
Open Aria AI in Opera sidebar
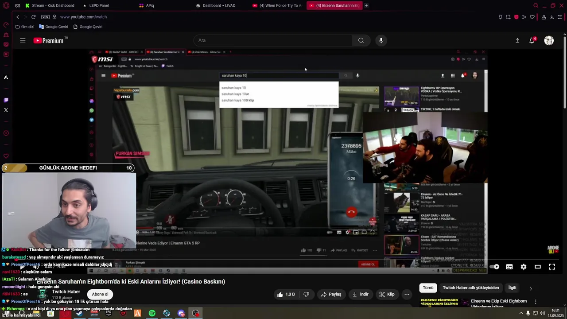tap(6, 77)
